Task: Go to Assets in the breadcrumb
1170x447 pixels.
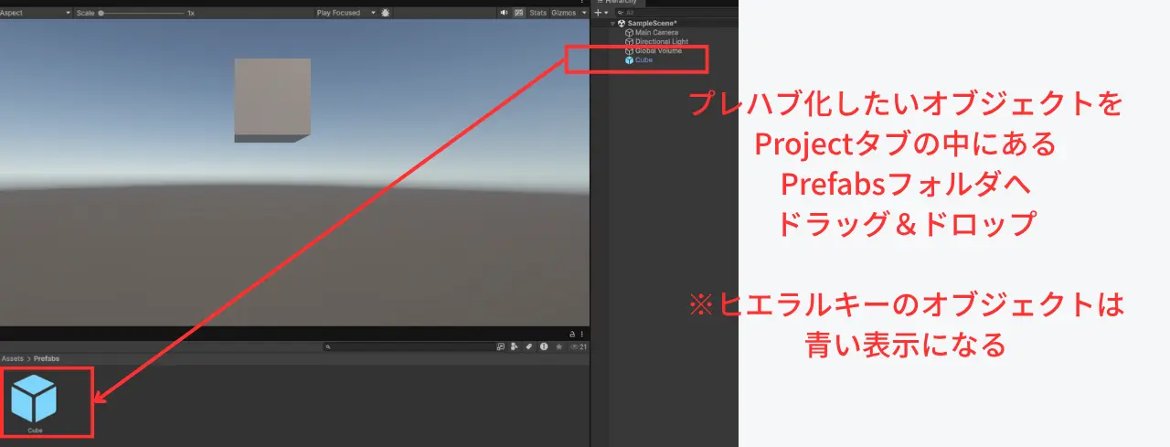Action: (x=13, y=359)
